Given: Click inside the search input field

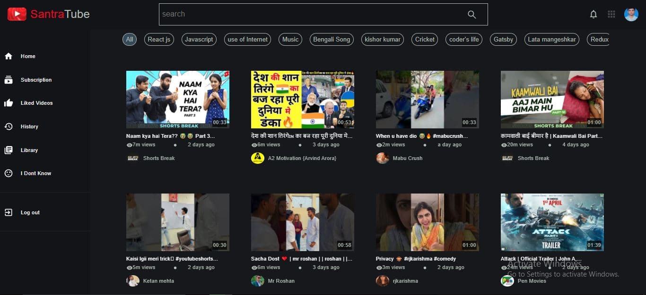Looking at the screenshot, I should [307, 15].
